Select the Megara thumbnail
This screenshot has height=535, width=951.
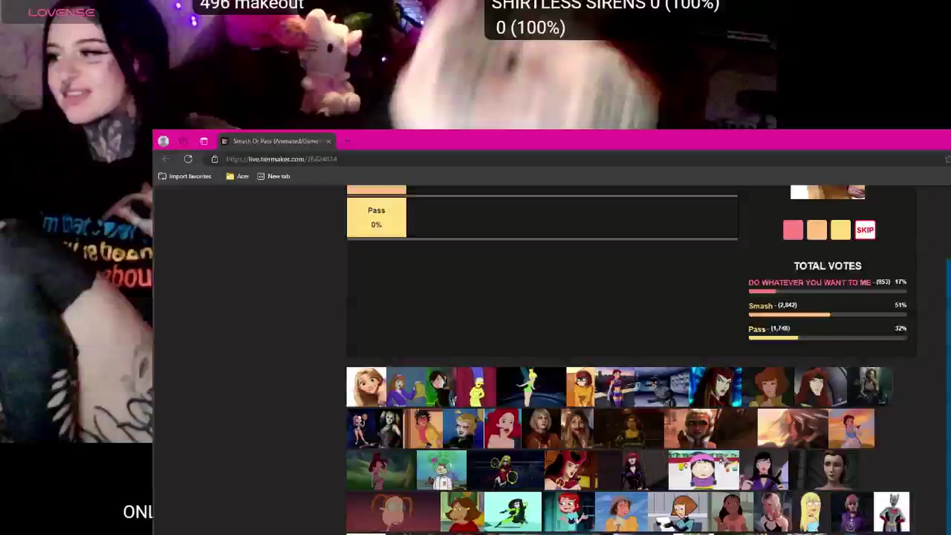pyautogui.click(x=381, y=470)
